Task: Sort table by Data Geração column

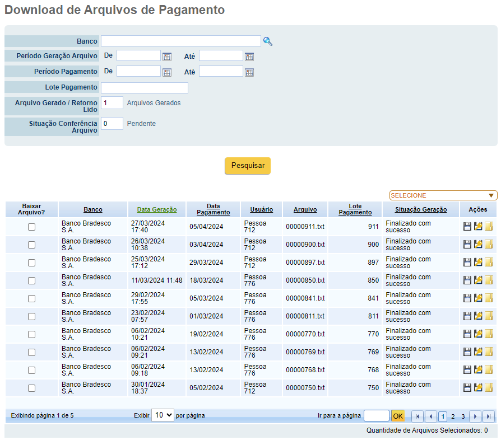Action: point(157,209)
